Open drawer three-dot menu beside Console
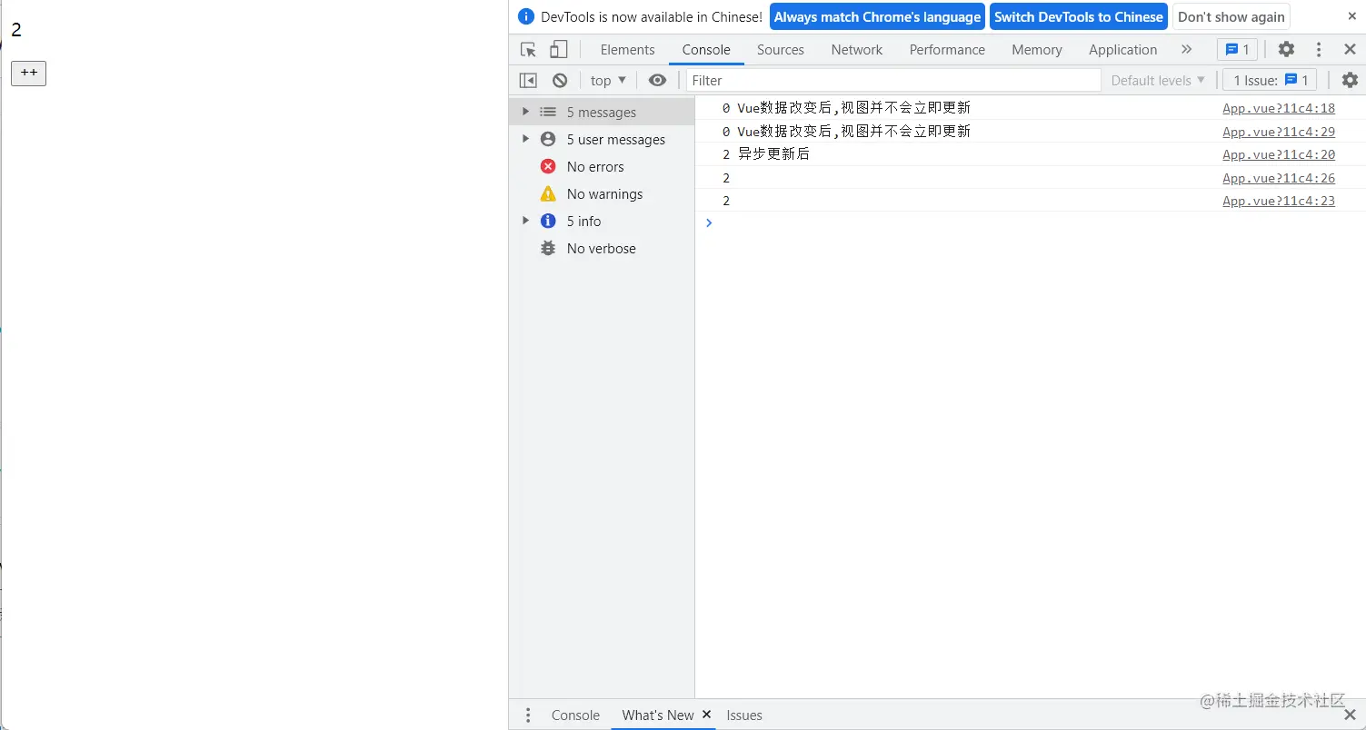The width and height of the screenshot is (1366, 730). 528,715
